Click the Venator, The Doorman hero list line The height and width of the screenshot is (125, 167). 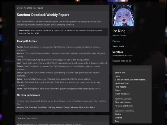pos(56,107)
